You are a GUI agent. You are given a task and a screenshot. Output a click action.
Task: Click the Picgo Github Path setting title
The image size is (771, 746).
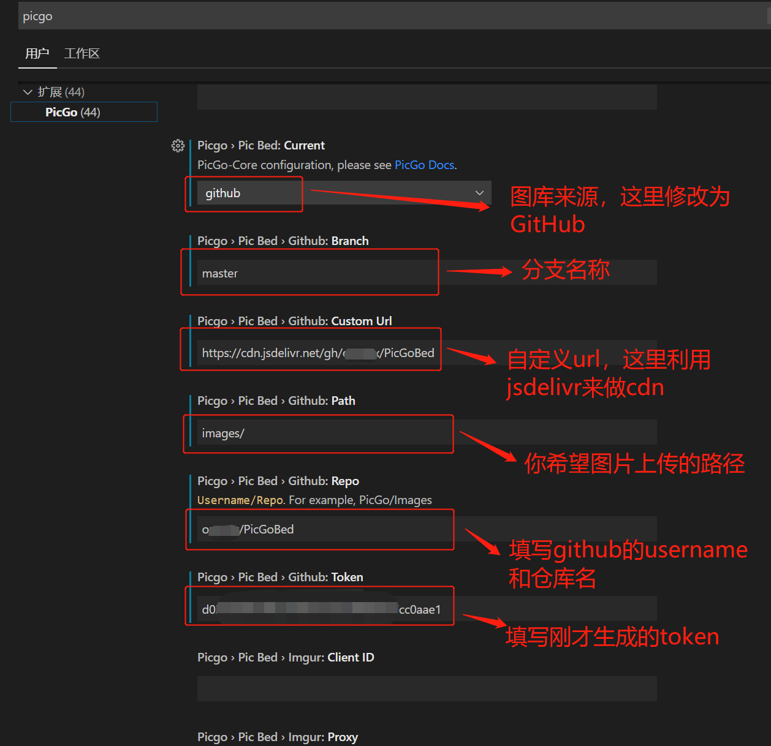pyautogui.click(x=276, y=401)
